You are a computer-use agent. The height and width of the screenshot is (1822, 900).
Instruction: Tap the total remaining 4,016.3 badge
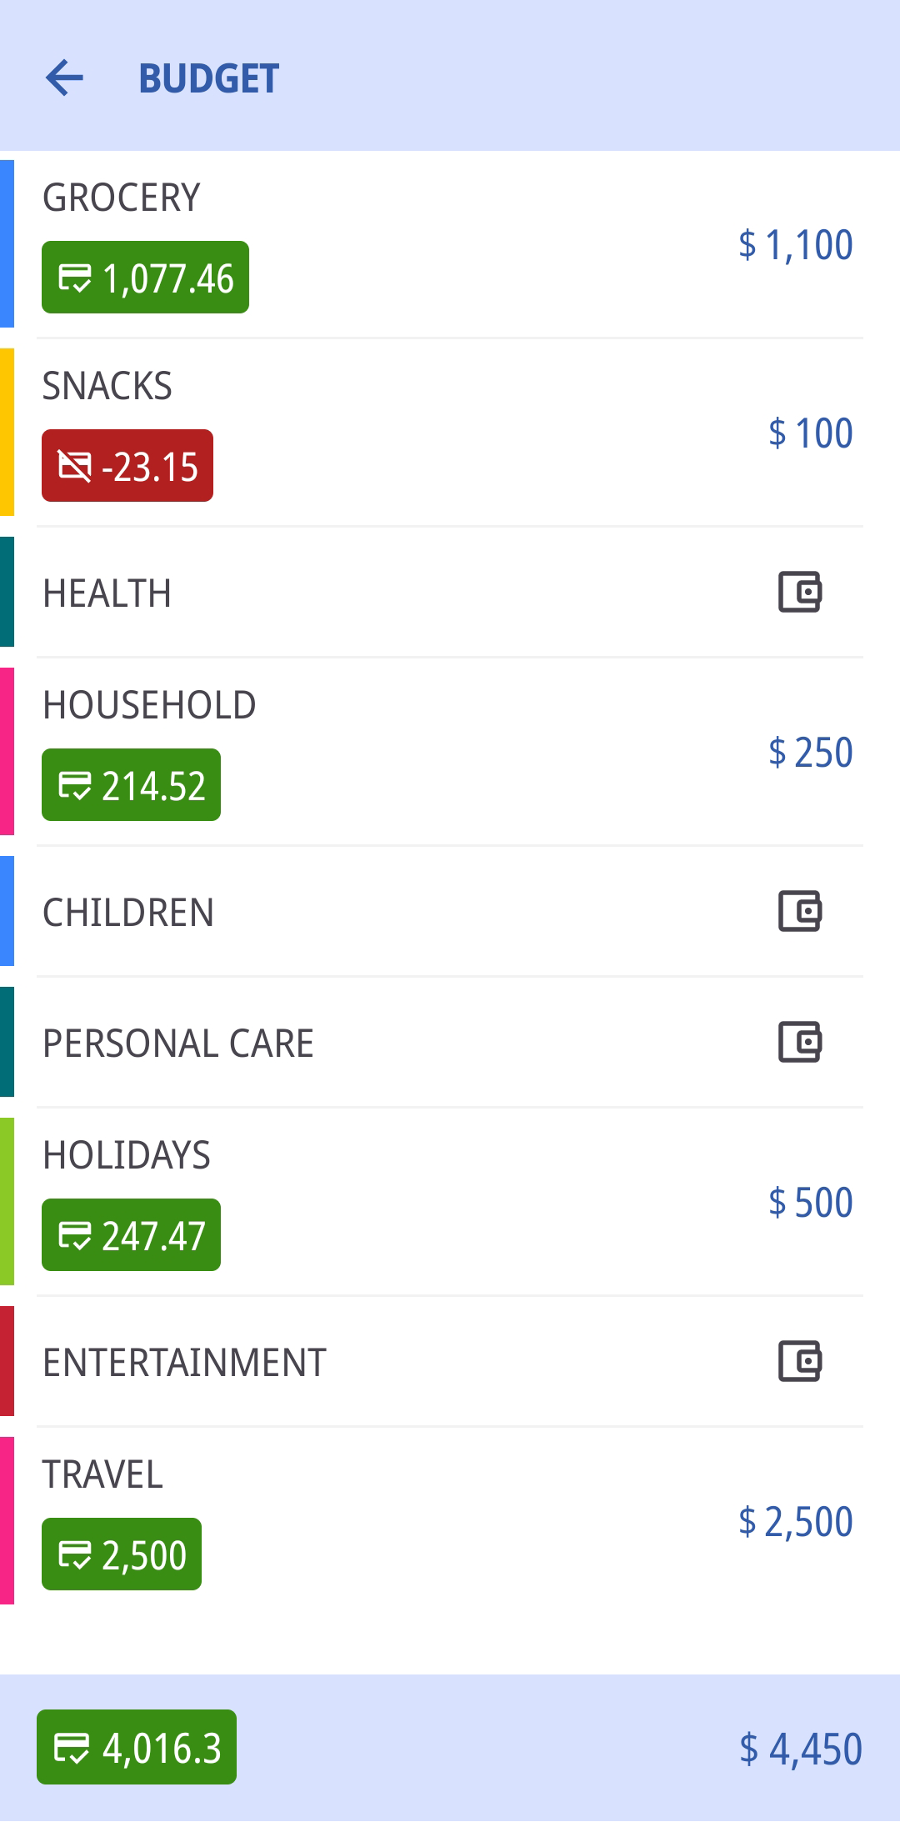[x=137, y=1747]
